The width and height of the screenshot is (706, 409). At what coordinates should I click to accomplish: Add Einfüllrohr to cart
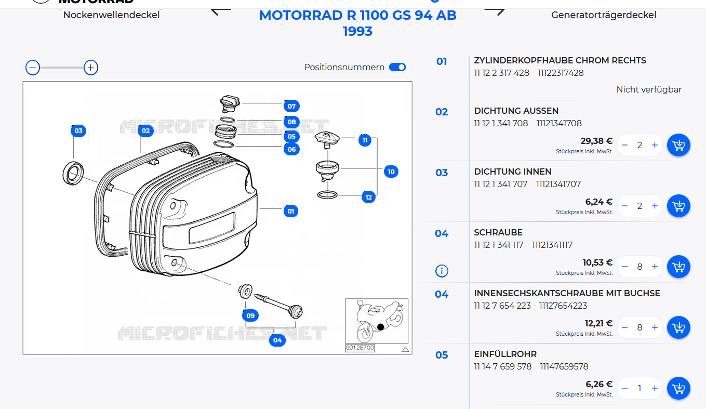click(x=678, y=388)
